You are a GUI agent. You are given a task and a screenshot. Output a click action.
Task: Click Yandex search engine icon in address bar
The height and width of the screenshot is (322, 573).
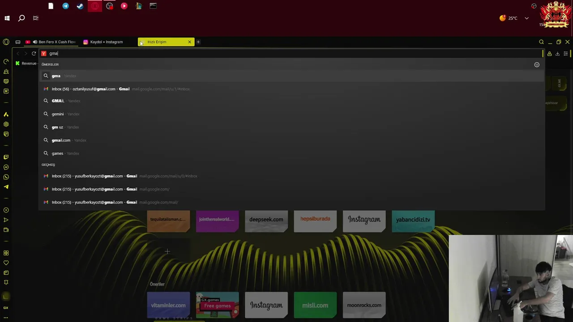[x=44, y=54]
